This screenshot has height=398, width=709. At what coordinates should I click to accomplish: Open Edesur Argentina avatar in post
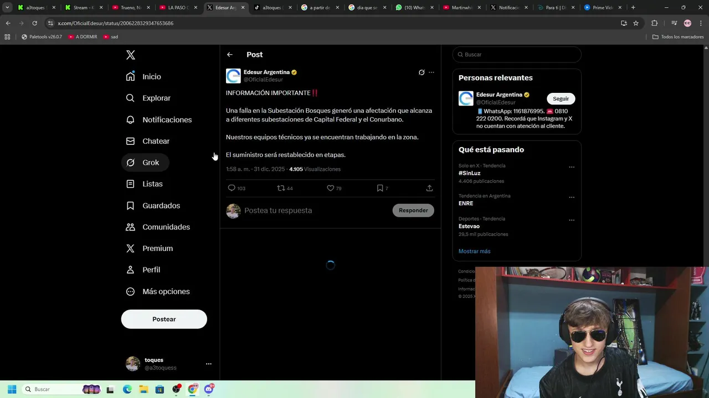pos(233,76)
